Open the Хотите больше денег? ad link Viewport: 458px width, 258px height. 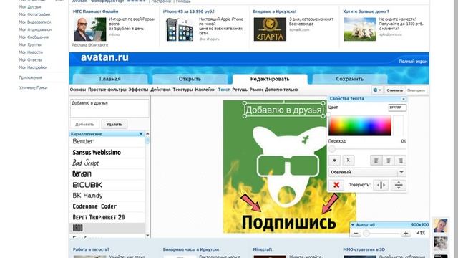pyautogui.click(x=366, y=11)
